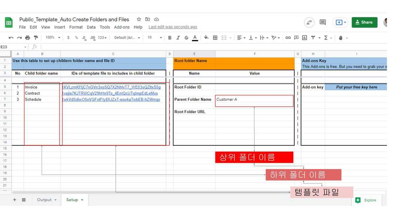Toggle strikethrough formatting

(186, 38)
